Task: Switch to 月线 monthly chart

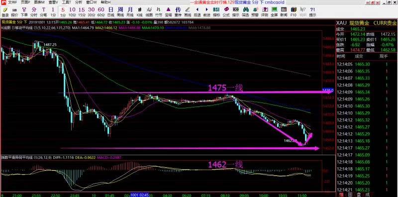Action: 130,11
